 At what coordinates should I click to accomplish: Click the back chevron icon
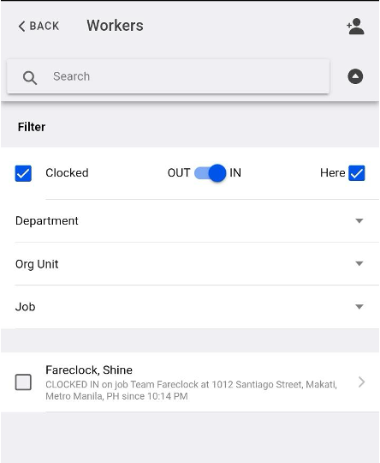(x=21, y=27)
